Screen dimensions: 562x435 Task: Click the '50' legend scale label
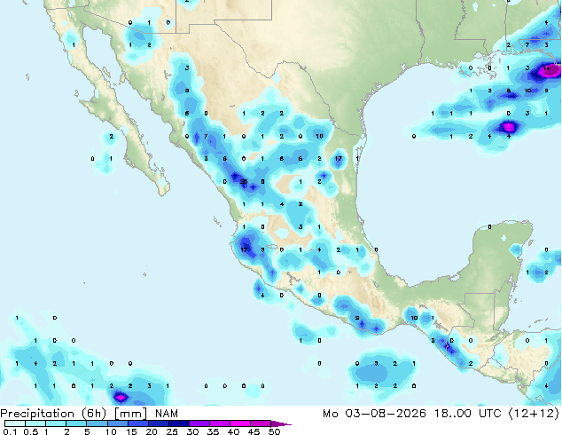coord(275,431)
